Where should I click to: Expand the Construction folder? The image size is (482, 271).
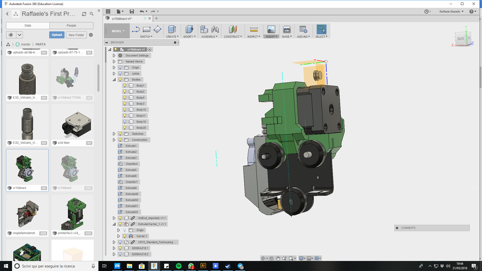pos(114,140)
